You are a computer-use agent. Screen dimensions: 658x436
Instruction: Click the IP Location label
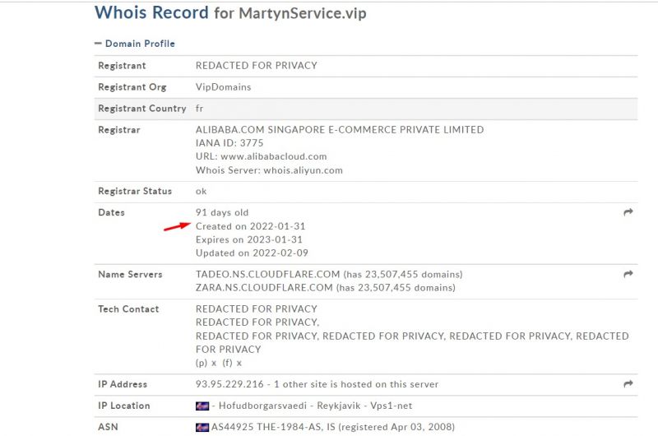tap(124, 406)
